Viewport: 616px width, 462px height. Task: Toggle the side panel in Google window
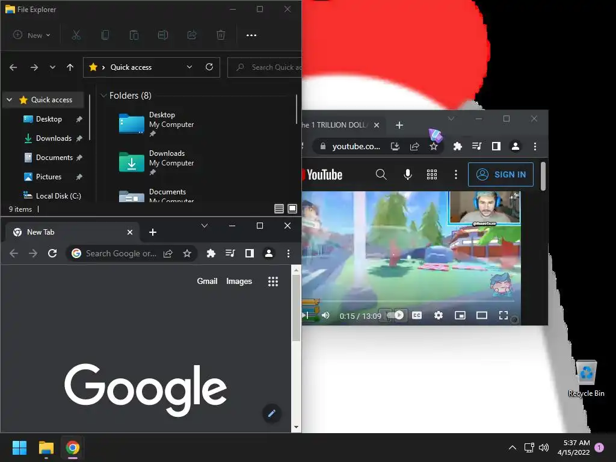coord(250,253)
